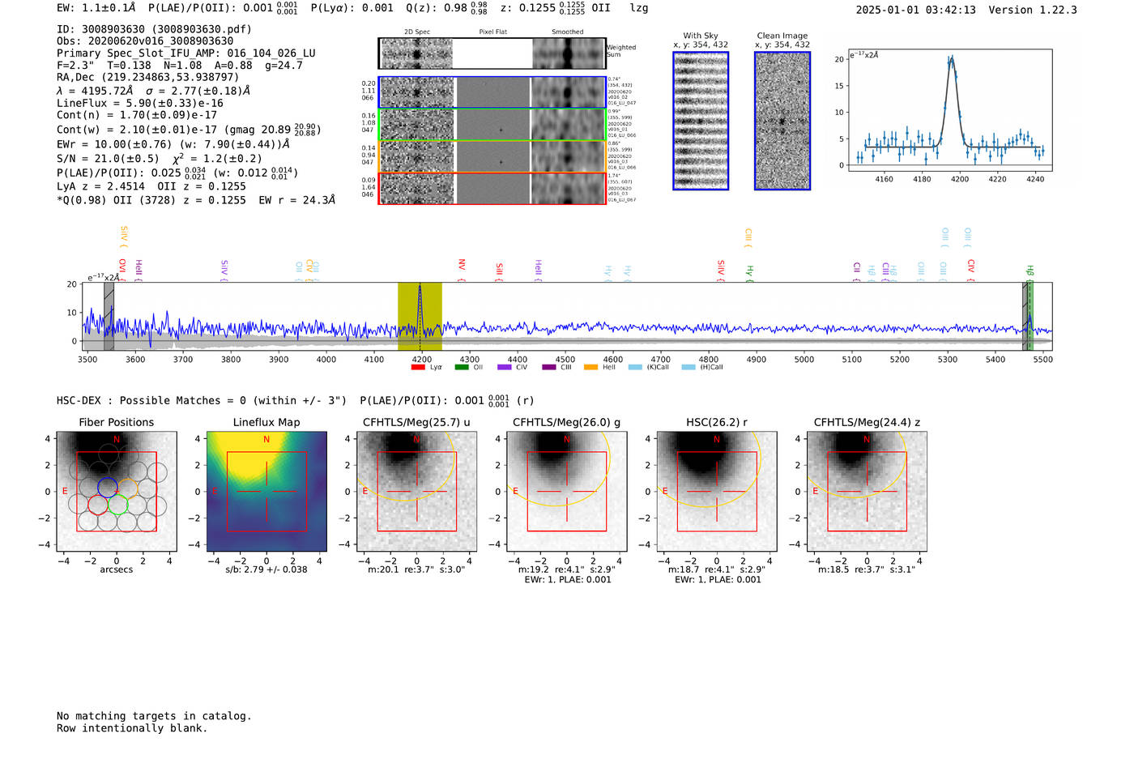Select the red-outlined 2D spectrum row
1134x772 pixels.
492,188
